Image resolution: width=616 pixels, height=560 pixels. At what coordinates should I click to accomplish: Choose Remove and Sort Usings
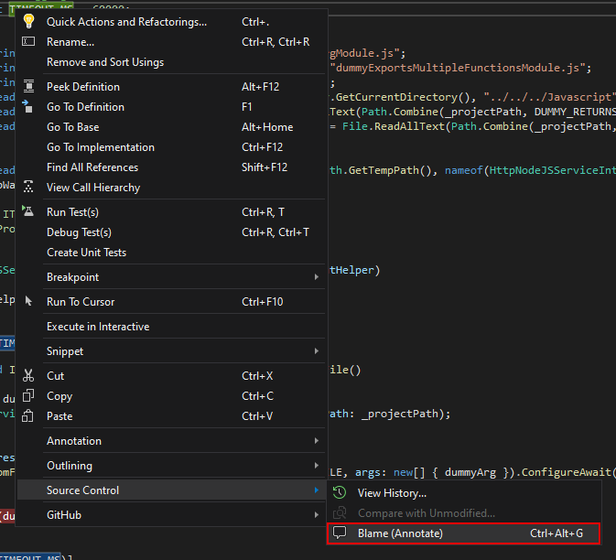click(x=171, y=62)
